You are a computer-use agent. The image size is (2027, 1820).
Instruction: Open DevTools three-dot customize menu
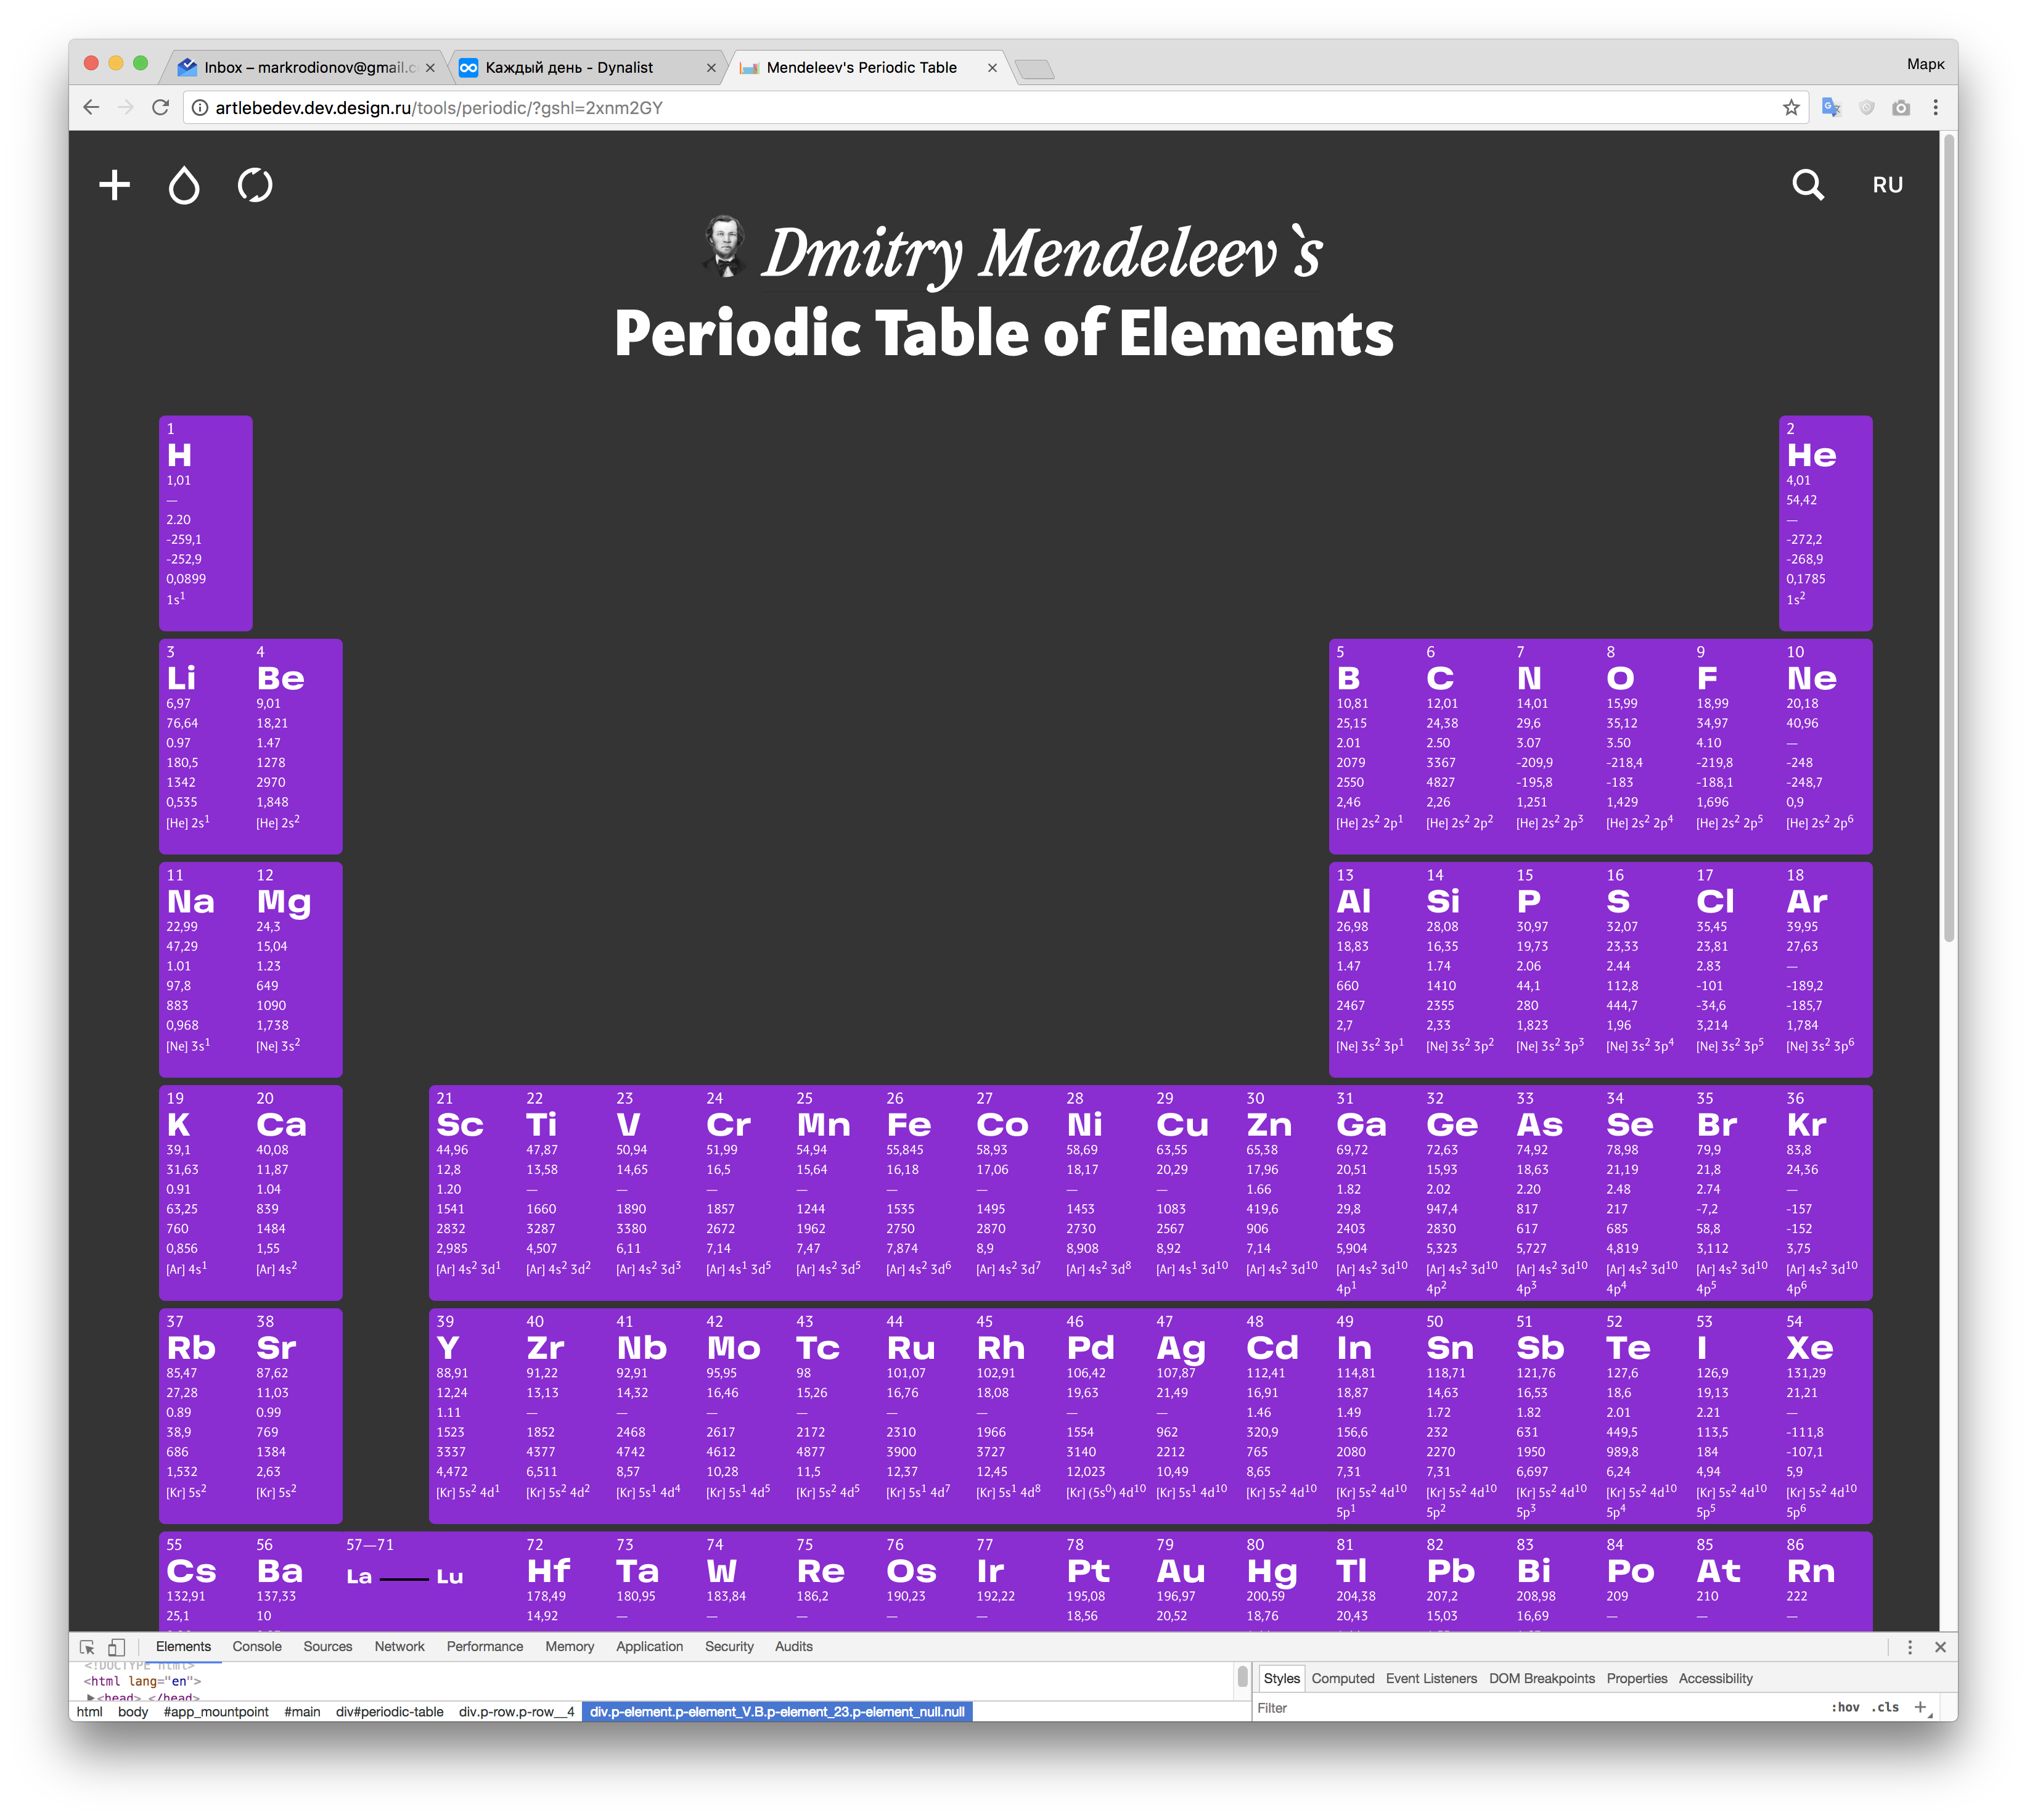tap(1909, 1647)
